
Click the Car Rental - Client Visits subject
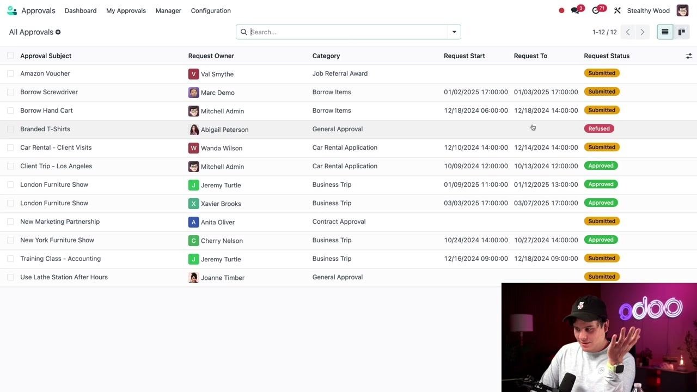[56, 148]
